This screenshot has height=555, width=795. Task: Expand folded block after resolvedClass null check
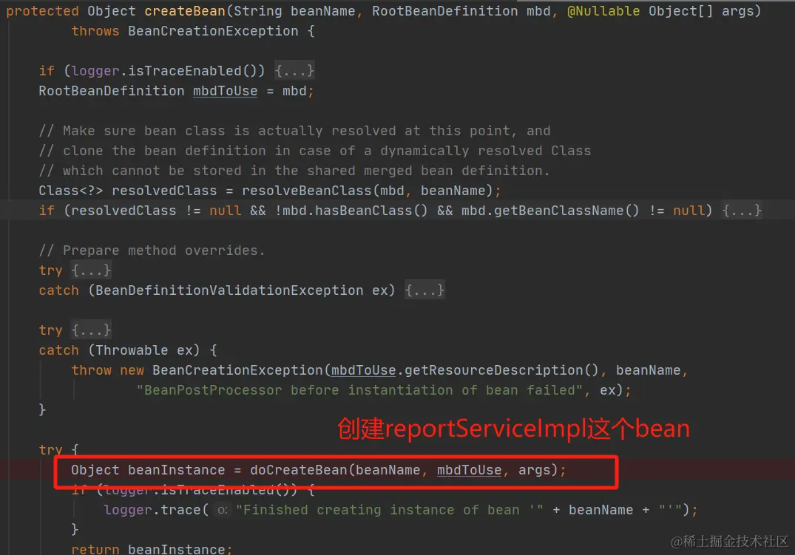coord(742,211)
